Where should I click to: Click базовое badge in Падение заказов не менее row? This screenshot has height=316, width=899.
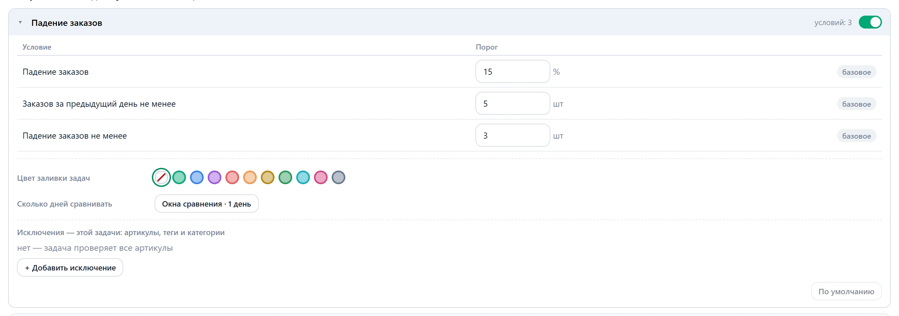click(x=856, y=136)
